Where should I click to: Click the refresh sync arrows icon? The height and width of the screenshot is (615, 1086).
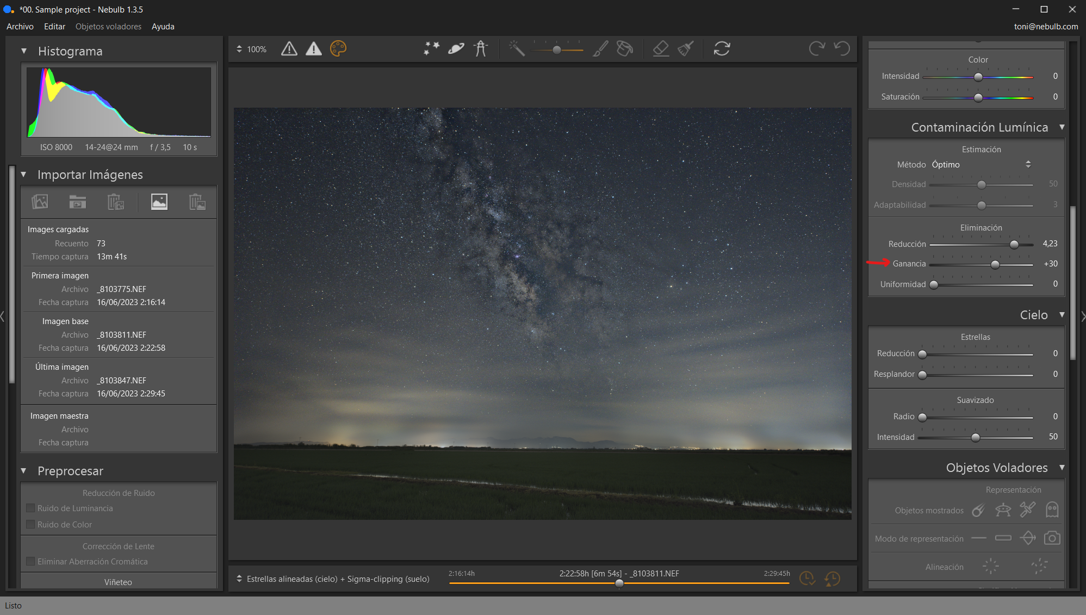click(722, 49)
